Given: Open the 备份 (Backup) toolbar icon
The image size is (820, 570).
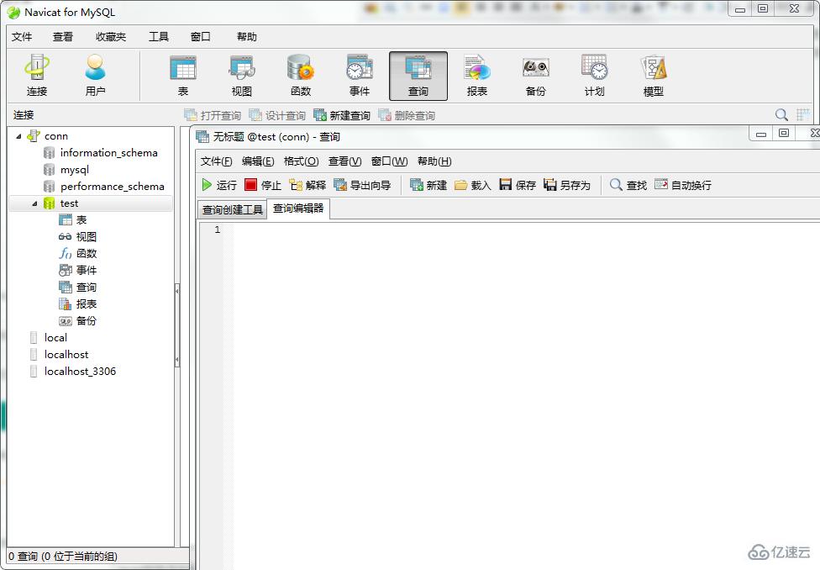Looking at the screenshot, I should coord(535,74).
